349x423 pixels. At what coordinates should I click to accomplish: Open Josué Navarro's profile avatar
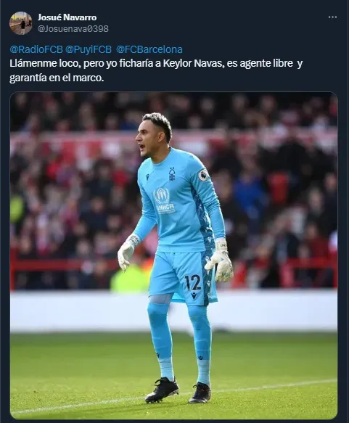coord(21,23)
